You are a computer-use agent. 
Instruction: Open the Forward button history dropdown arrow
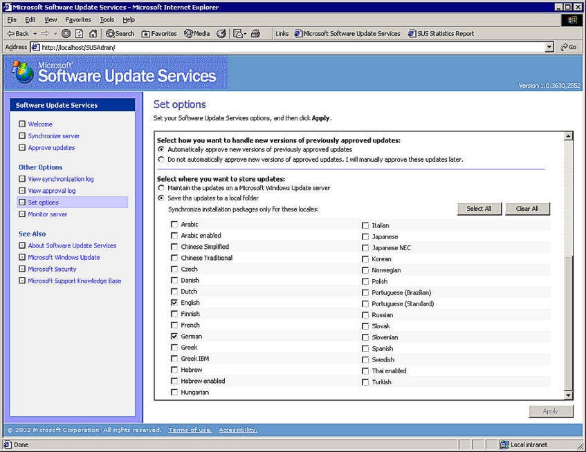[55, 34]
